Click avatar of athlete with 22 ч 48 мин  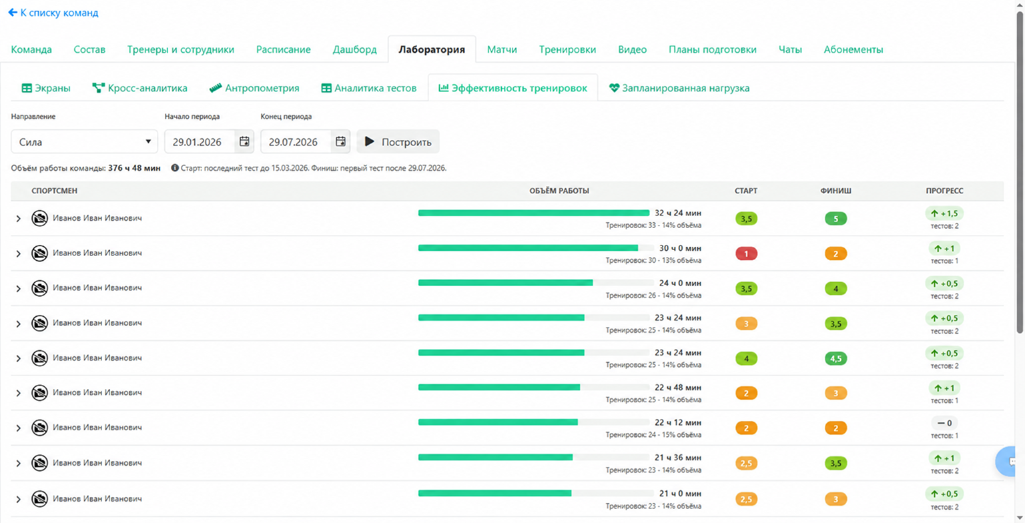point(39,393)
